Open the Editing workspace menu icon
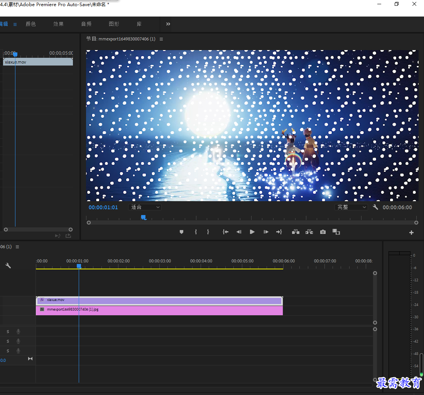 pos(15,24)
